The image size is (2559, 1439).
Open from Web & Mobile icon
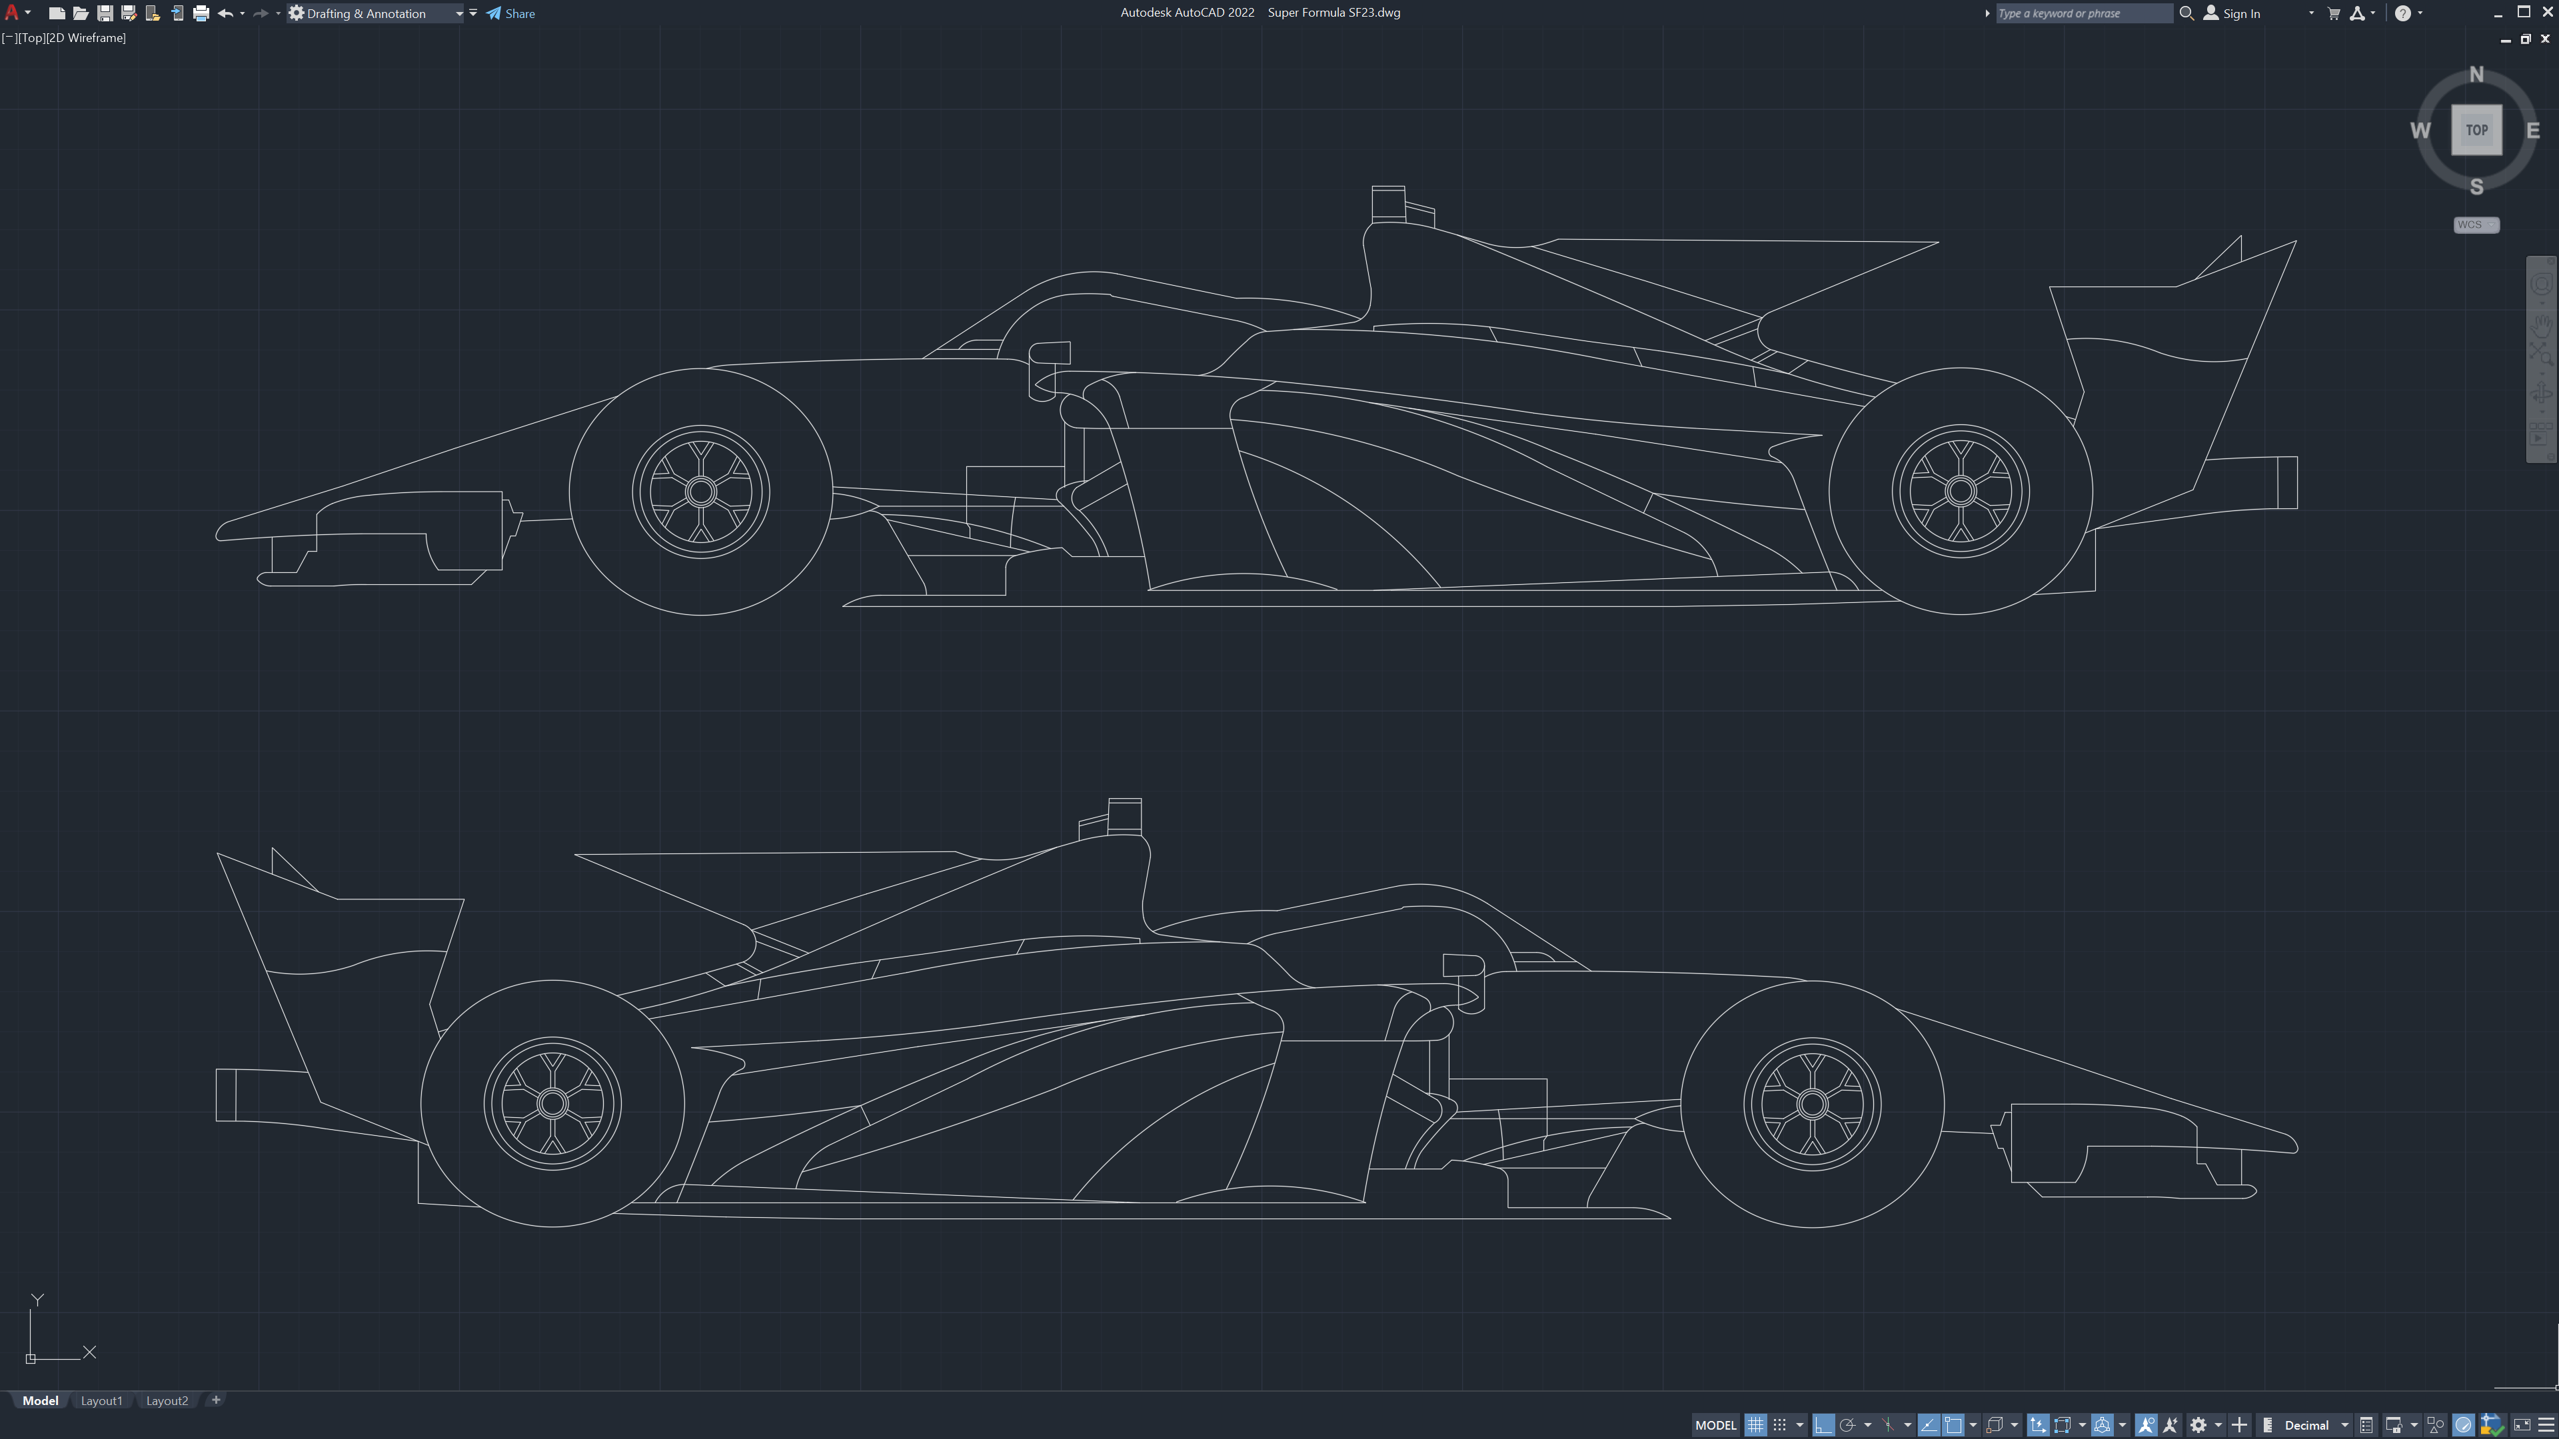pos(152,13)
